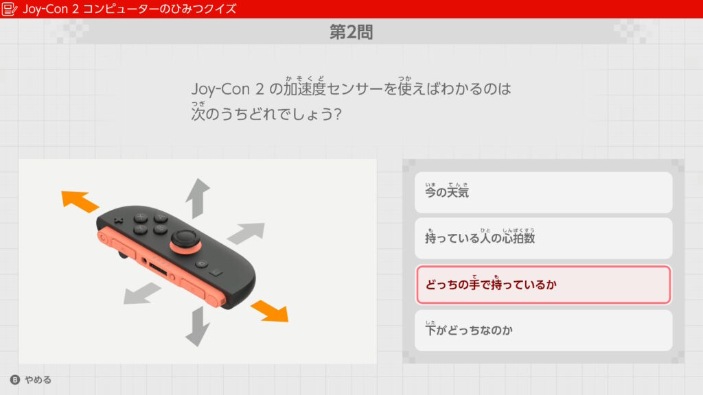Click the B button icon beside やめる
The image size is (703, 395).
tap(15, 380)
